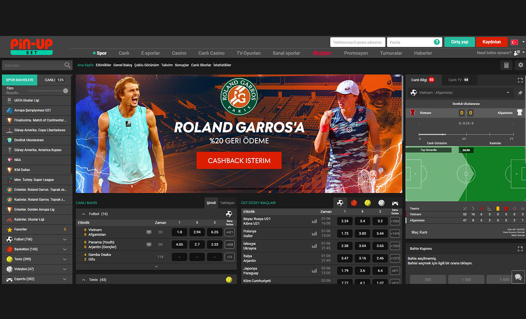
Task: Select basketball filter in Üst Düzey Maçları
Action: (354, 203)
